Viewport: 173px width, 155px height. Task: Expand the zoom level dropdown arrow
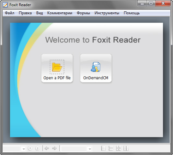[90, 149]
